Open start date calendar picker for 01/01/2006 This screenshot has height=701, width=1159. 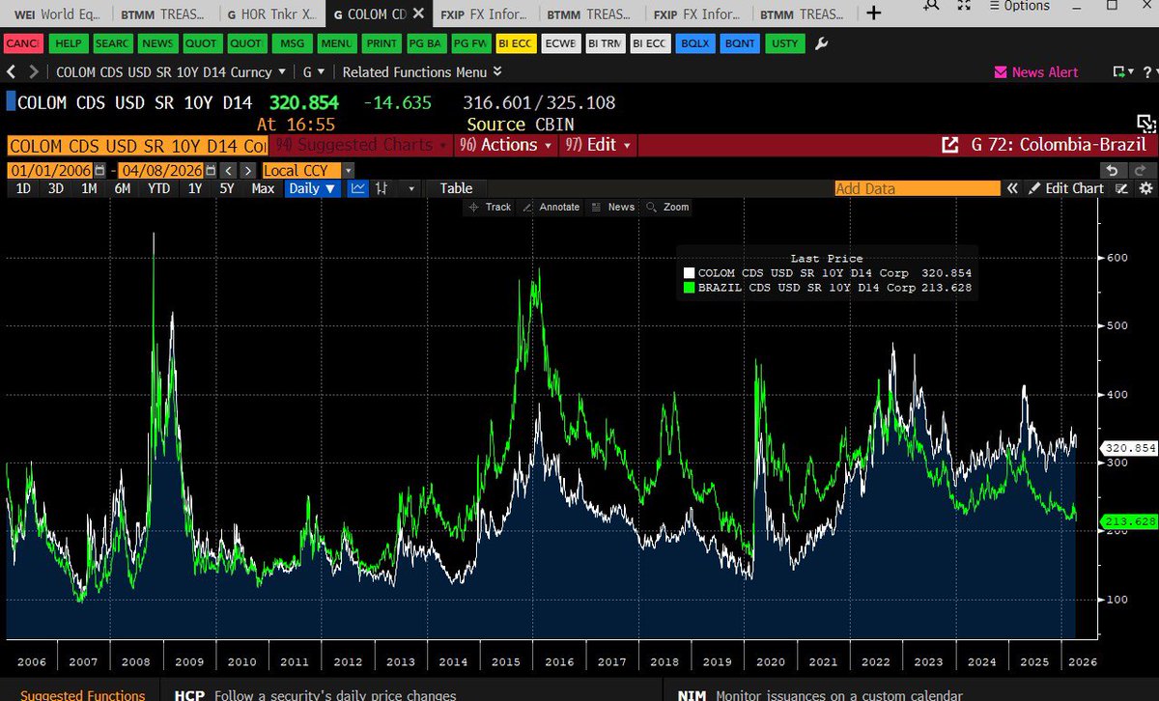coord(99,170)
